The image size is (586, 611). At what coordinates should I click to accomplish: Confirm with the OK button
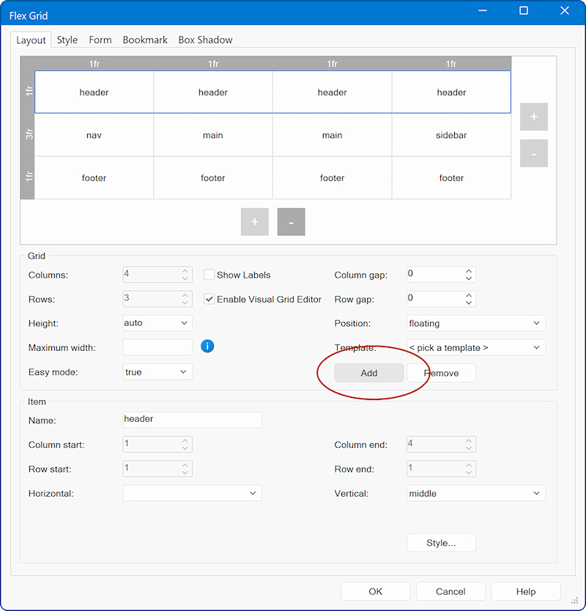(376, 591)
